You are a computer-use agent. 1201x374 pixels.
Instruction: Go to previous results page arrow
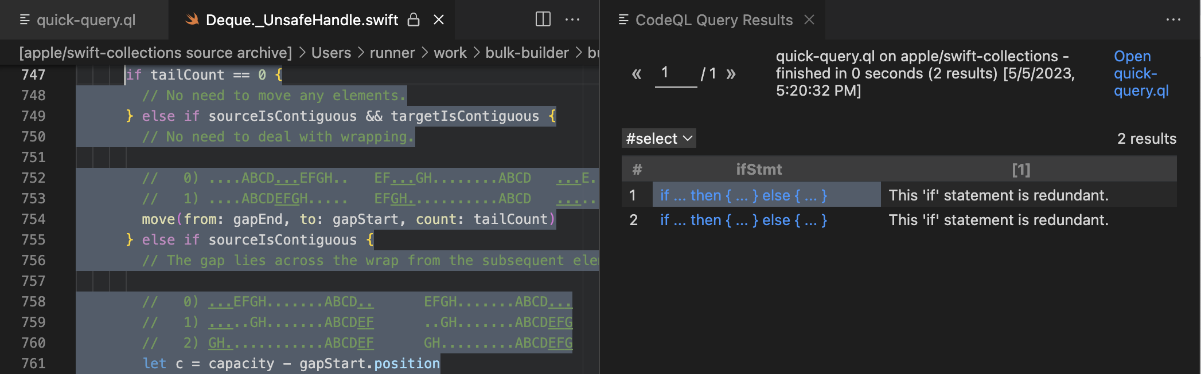click(x=636, y=74)
